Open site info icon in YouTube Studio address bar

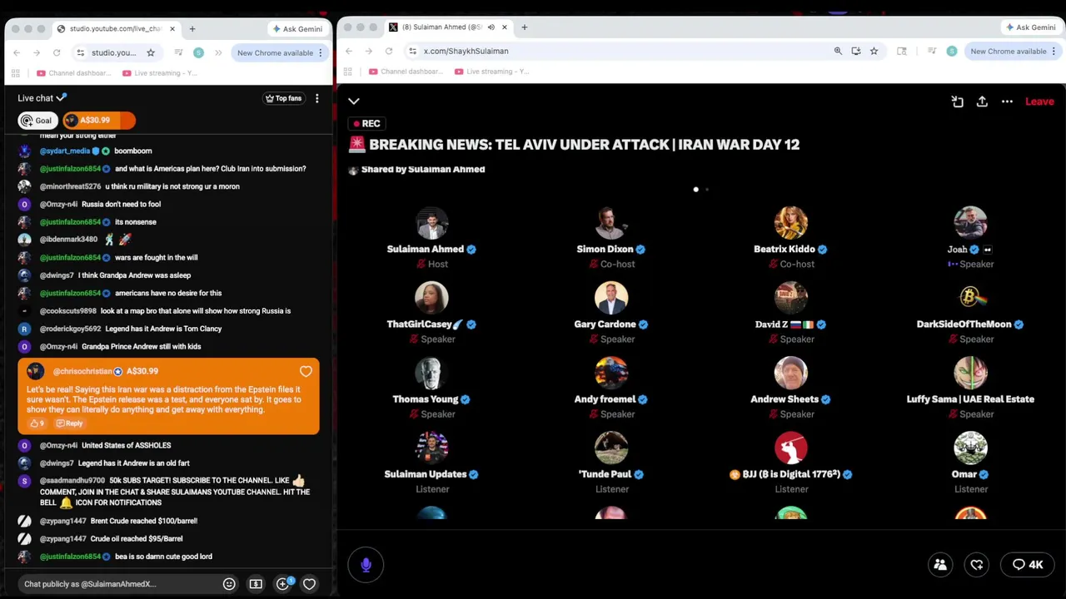[x=80, y=52]
